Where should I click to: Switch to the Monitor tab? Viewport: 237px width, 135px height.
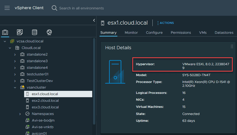click(x=131, y=32)
